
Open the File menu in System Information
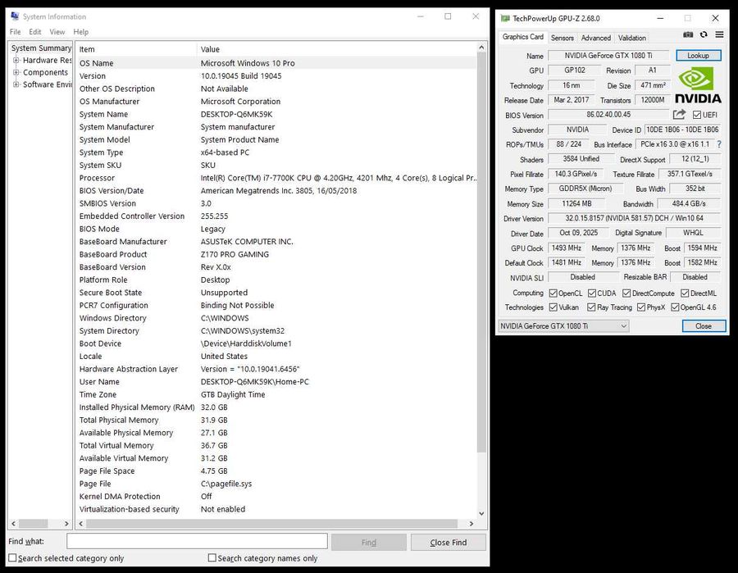point(15,32)
